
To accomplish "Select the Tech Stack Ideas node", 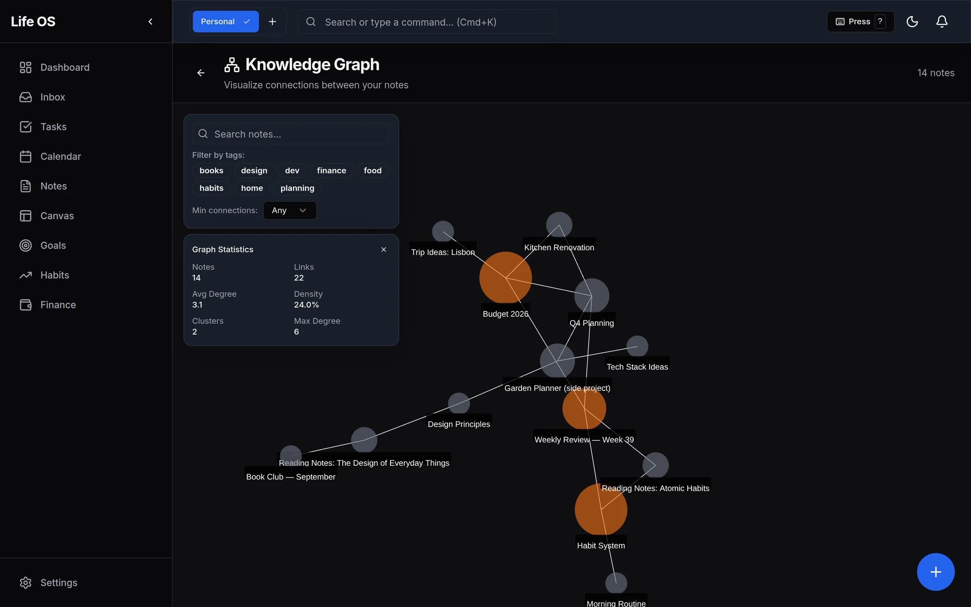I will 637,346.
